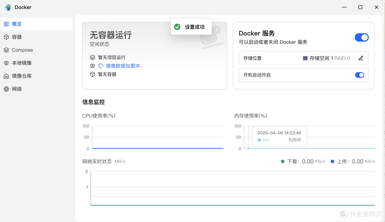Close the Docker window

point(376,7)
